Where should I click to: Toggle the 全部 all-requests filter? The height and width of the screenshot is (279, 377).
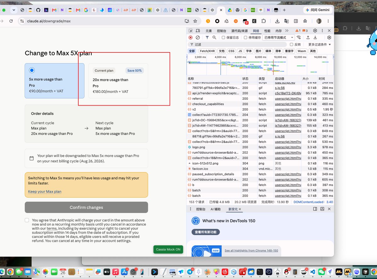pyautogui.click(x=192, y=51)
